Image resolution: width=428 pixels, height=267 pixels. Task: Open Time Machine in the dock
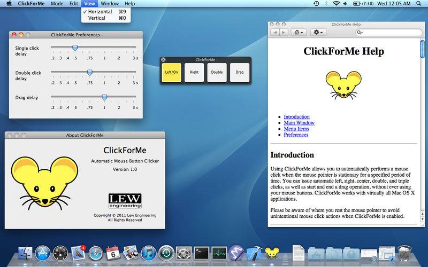(166, 253)
